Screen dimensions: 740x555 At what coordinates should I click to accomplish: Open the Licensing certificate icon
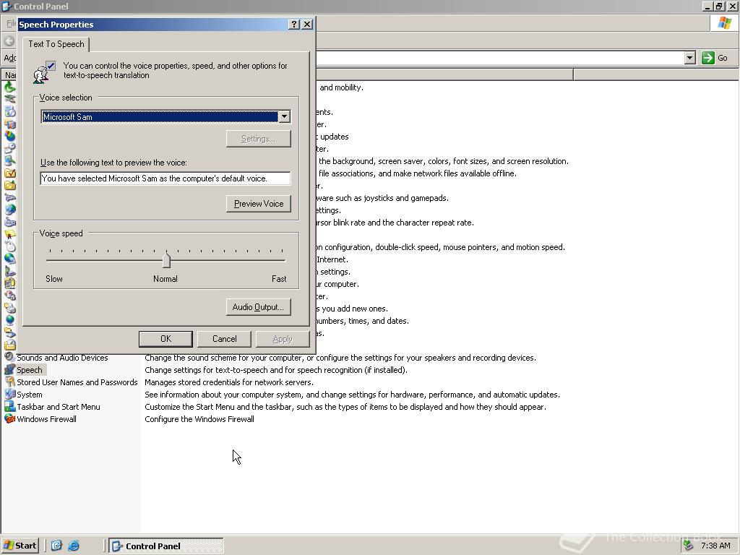point(9,235)
